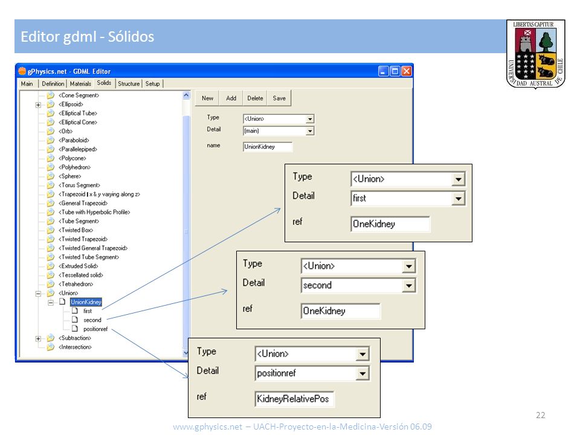This screenshot has height=435, width=580.
Task: Click the Add button
Action: click(231, 98)
